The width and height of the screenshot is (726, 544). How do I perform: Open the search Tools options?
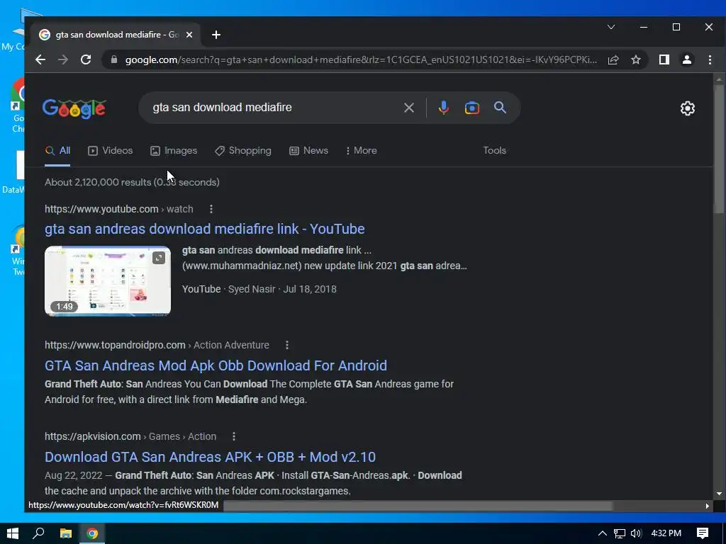click(x=494, y=150)
